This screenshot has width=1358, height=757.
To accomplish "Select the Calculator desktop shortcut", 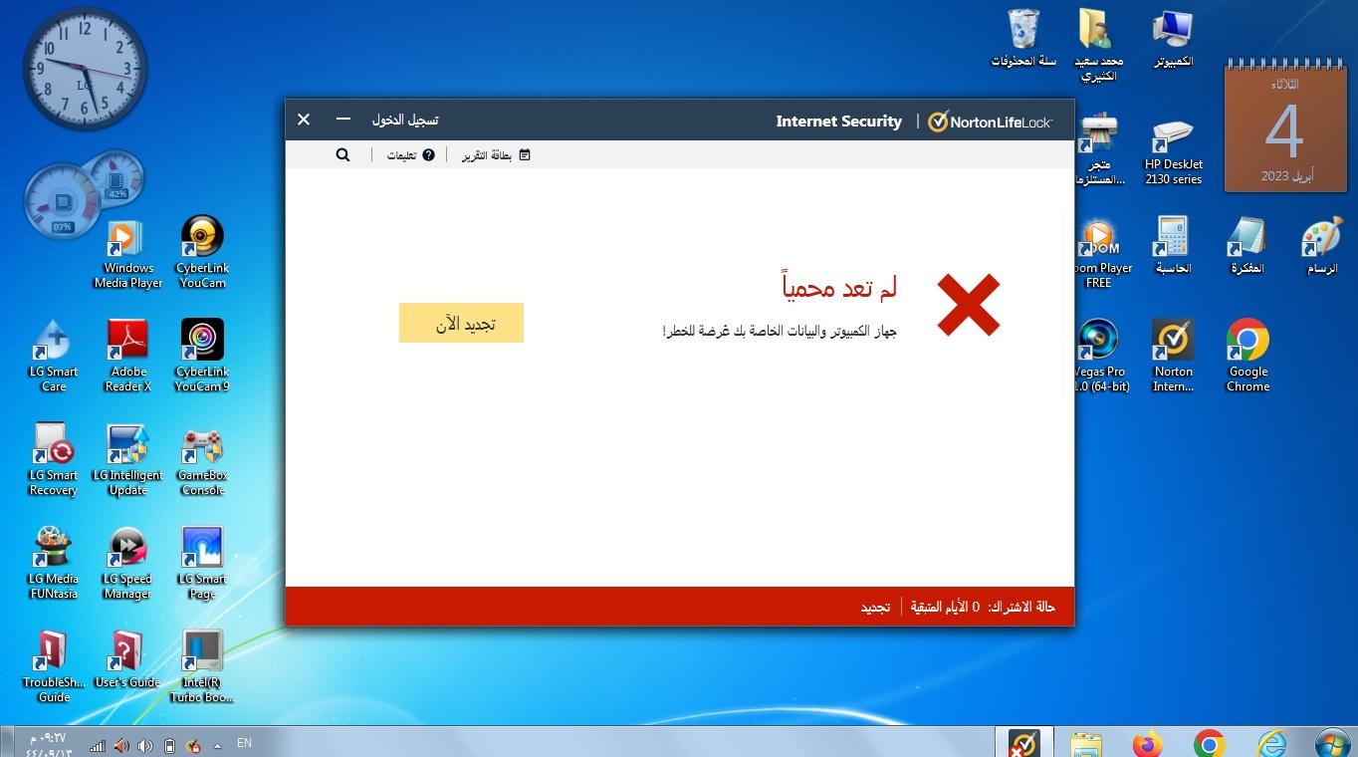I will (1173, 245).
